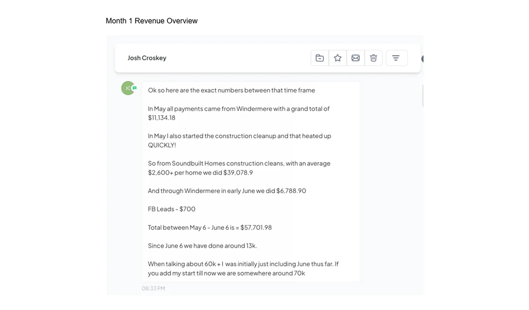Click the archive folder icon
The image size is (529, 310).
tap(320, 58)
